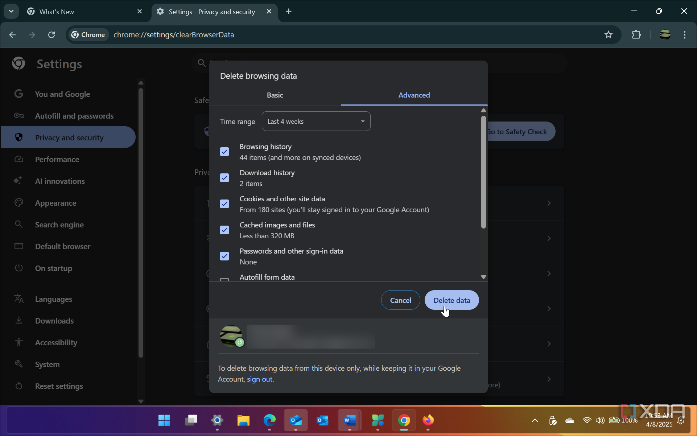This screenshot has width=697, height=436.
Task: Open Word from the taskbar
Action: [x=349, y=420]
